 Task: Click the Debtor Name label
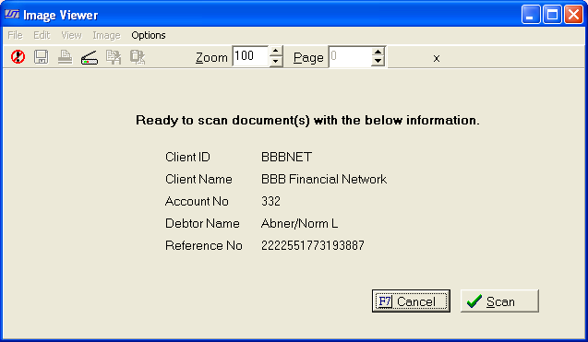coord(202,223)
